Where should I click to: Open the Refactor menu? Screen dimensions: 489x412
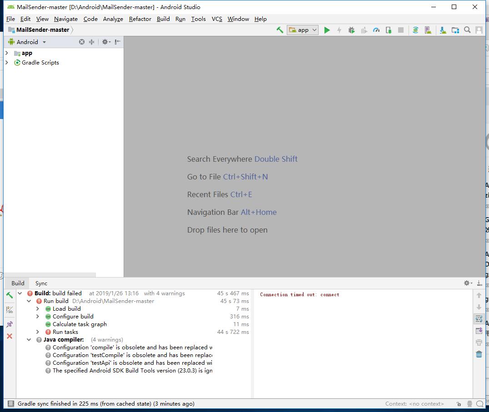[140, 19]
